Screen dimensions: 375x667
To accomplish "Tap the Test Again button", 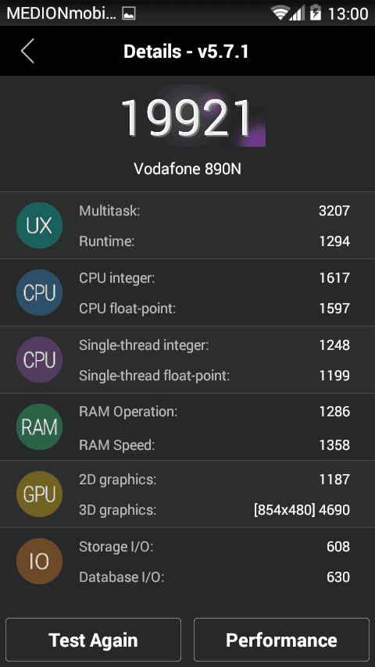I will 93,640.
